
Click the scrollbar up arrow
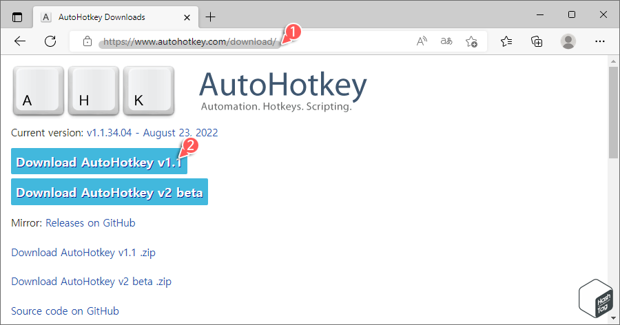(x=613, y=61)
